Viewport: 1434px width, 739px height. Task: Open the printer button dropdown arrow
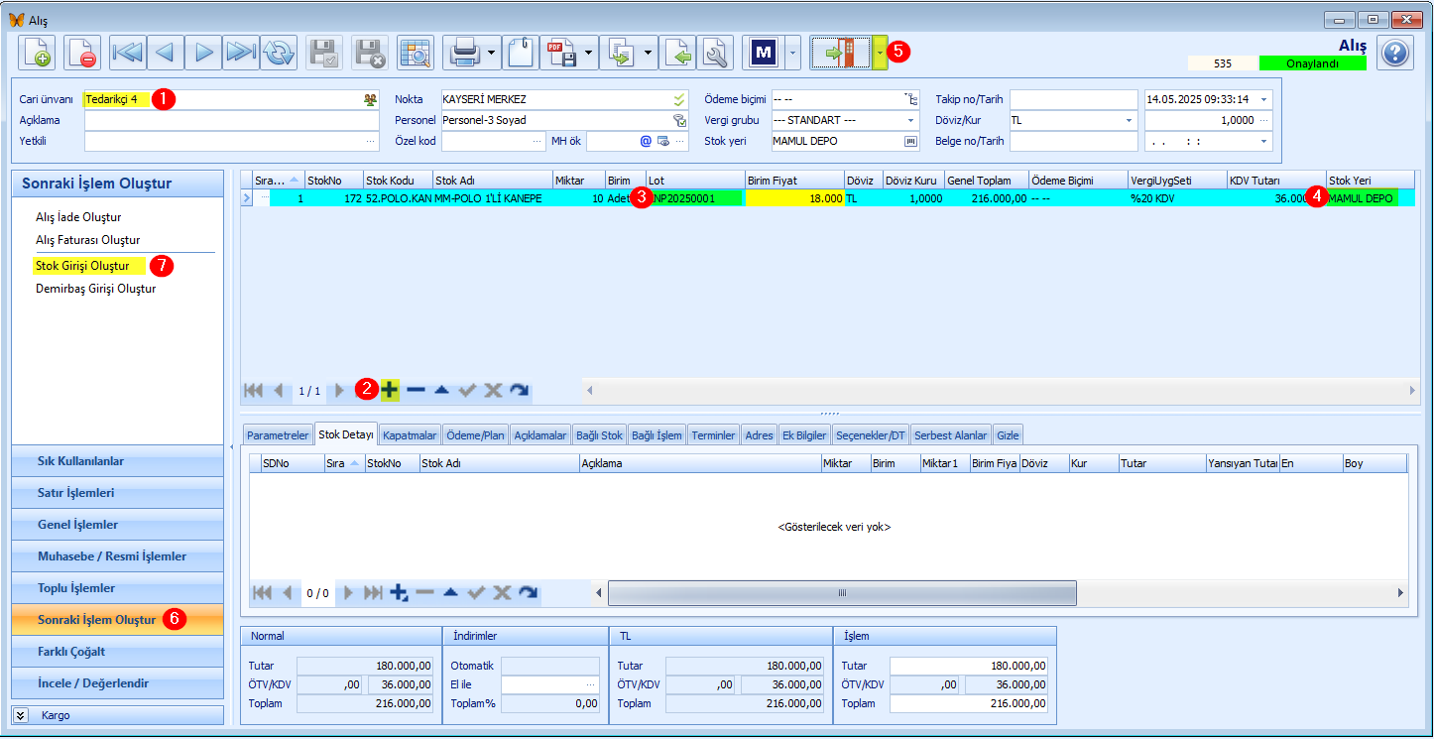coord(492,52)
